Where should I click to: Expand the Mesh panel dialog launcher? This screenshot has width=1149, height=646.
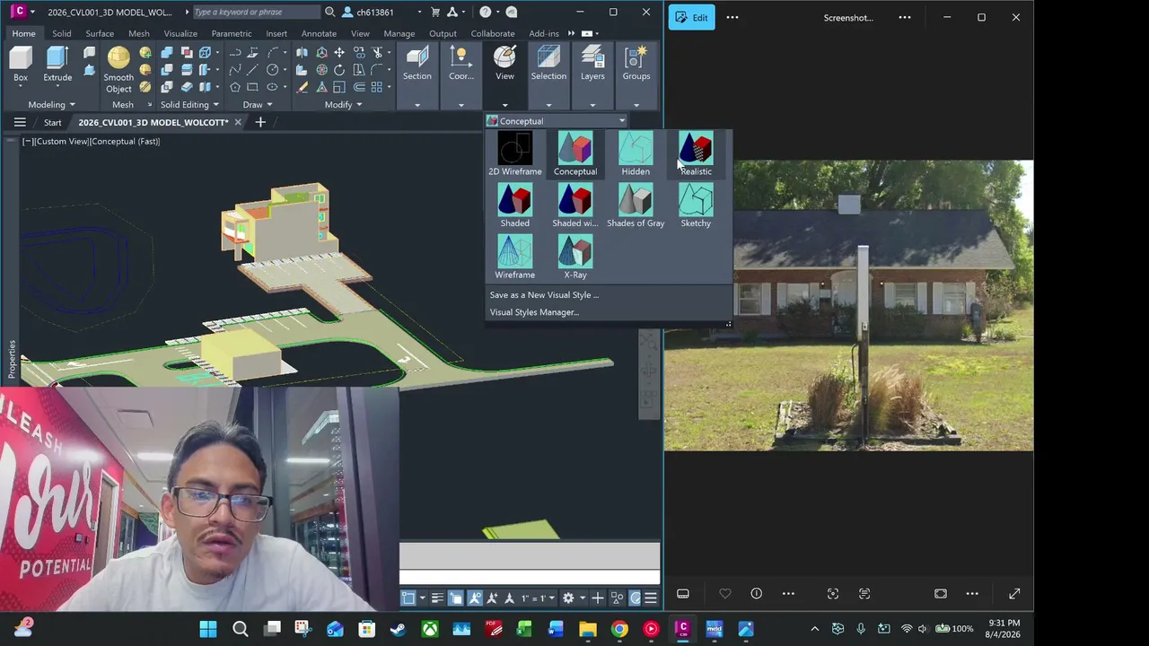[149, 105]
